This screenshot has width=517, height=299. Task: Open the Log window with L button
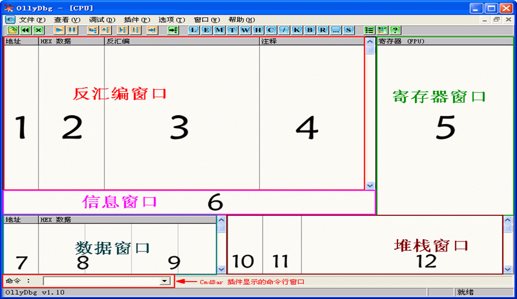tap(194, 30)
